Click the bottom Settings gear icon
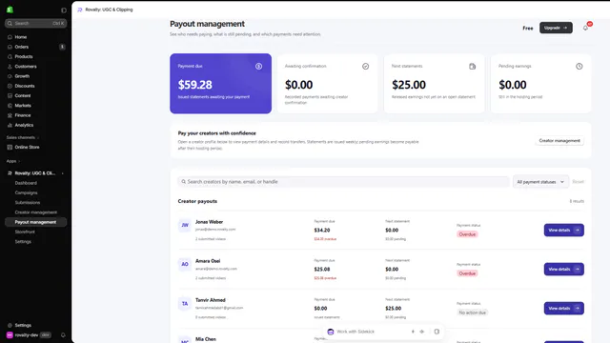Viewport: 610px width, 343px height. 10,325
